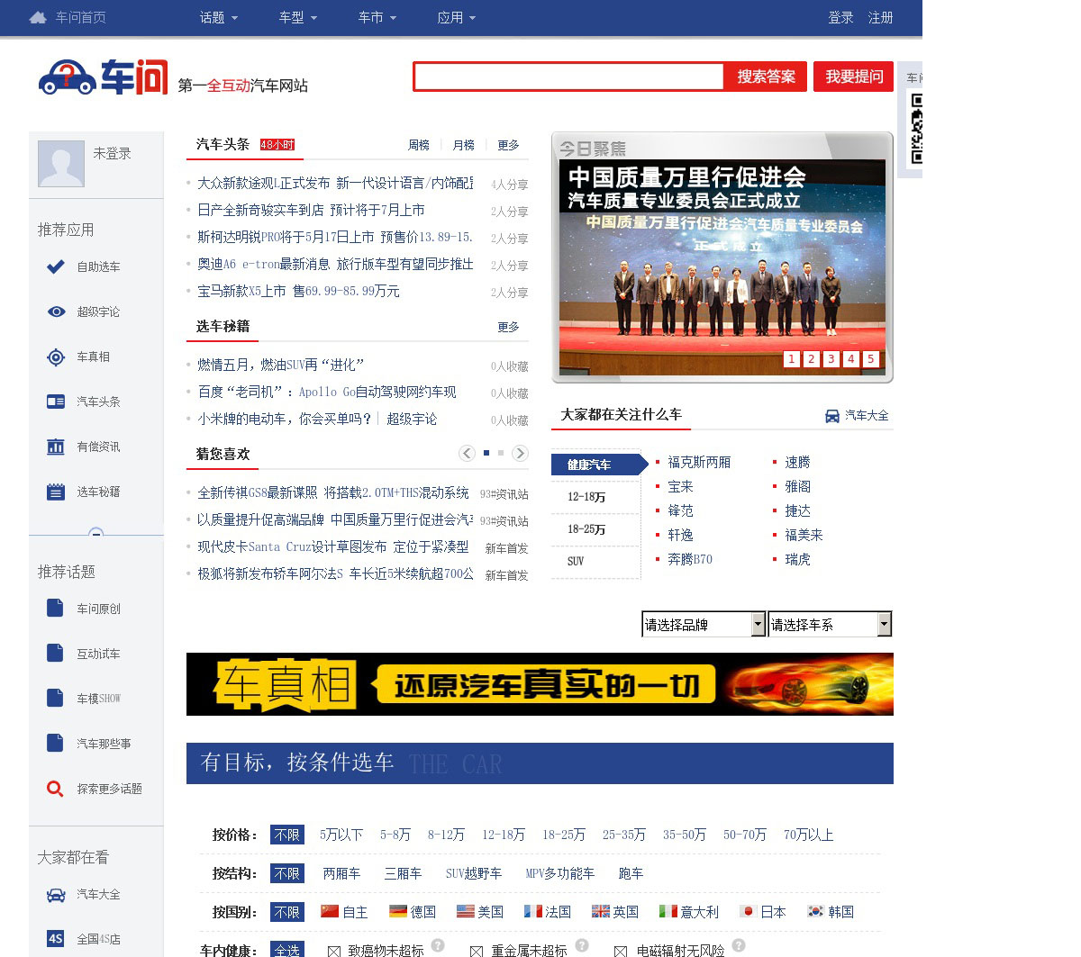This screenshot has height=957, width=1081.
Task: Switch to 月榜 ranking tab
Action: pyautogui.click(x=464, y=145)
